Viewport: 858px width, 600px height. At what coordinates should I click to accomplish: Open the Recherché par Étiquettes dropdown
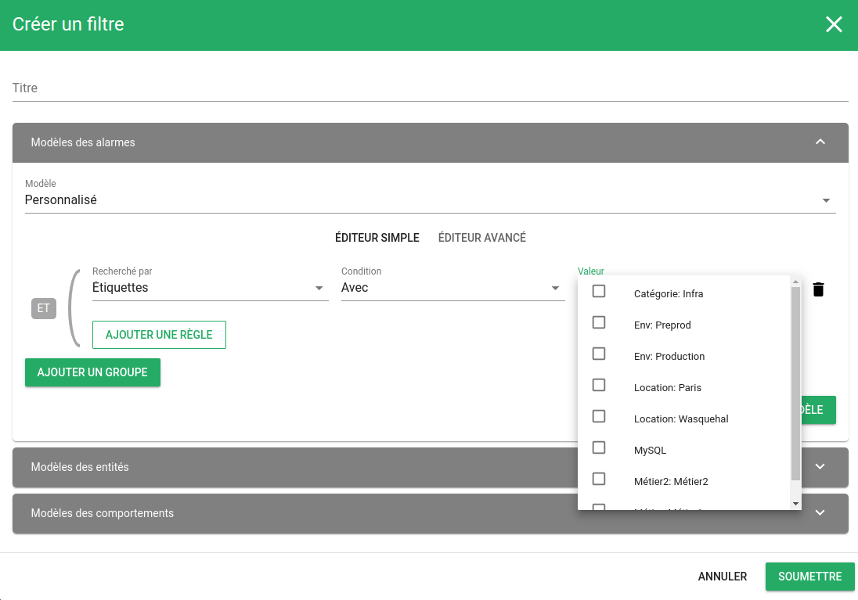pos(209,288)
